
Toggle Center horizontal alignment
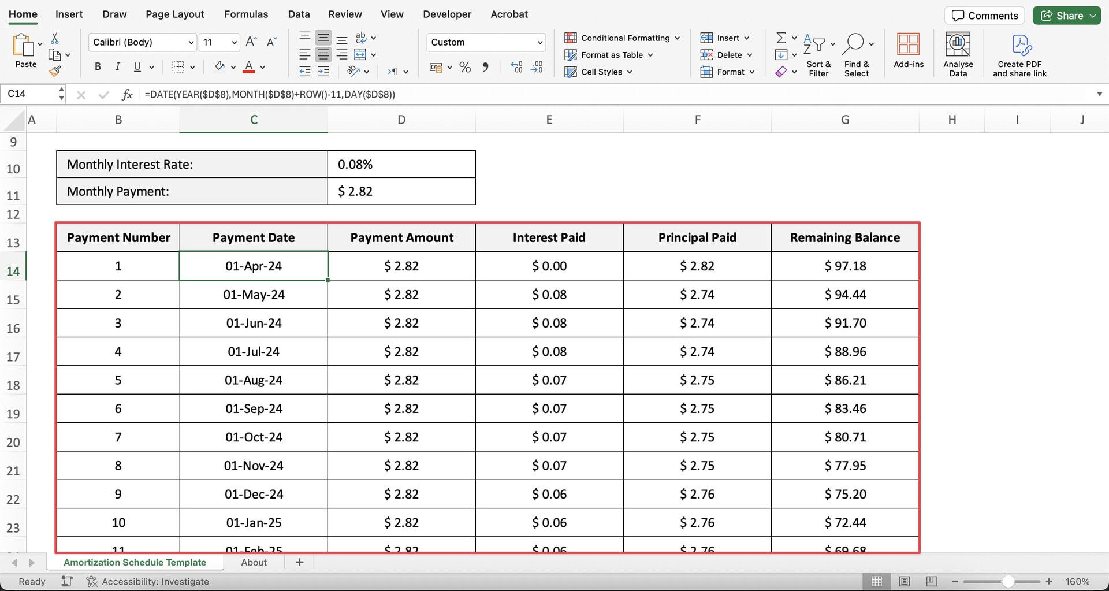pyautogui.click(x=323, y=54)
